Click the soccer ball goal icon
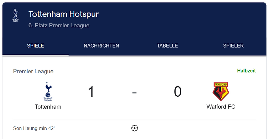267x139 pixels. pos(135,128)
